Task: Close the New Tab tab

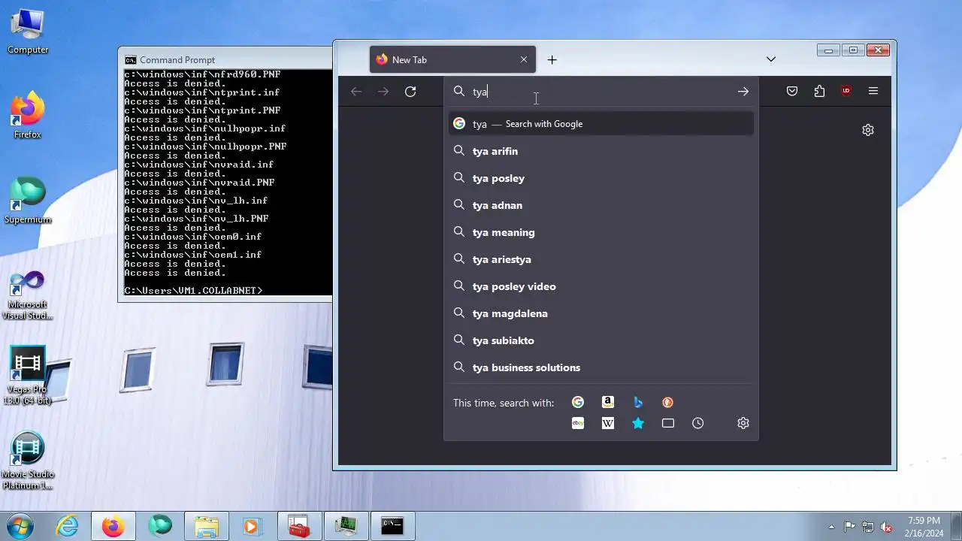Action: point(524,60)
